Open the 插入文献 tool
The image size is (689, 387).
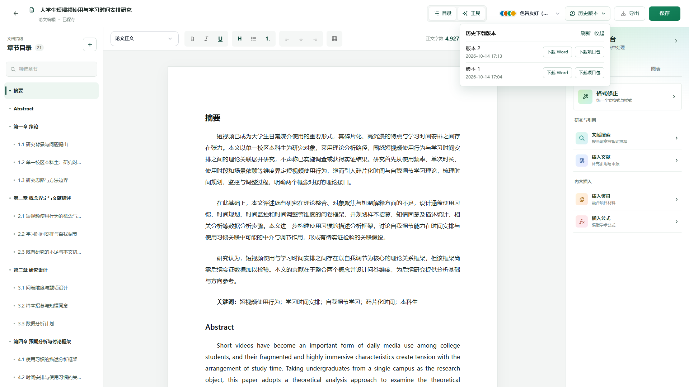[x=627, y=160]
